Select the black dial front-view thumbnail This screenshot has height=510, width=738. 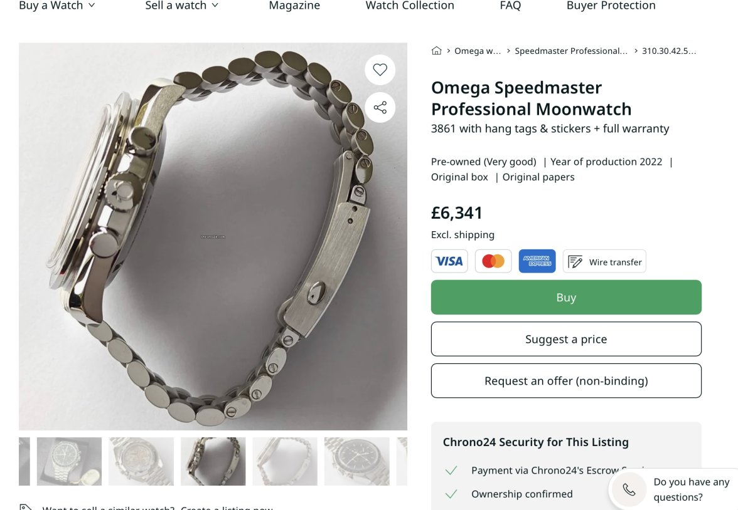(356, 461)
